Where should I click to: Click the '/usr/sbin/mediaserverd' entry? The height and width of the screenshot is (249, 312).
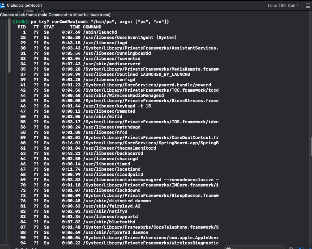(112, 64)
